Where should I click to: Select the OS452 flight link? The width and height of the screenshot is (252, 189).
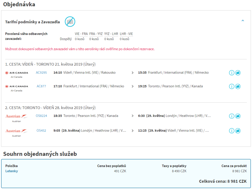tap(41, 131)
